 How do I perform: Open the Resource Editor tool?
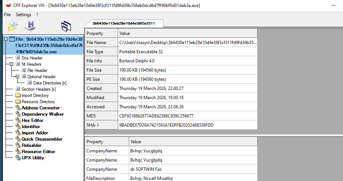pyautogui.click(x=38, y=152)
